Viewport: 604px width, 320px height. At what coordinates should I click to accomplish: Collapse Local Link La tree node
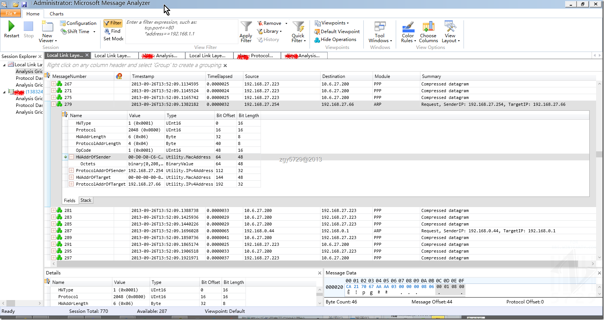click(4, 65)
